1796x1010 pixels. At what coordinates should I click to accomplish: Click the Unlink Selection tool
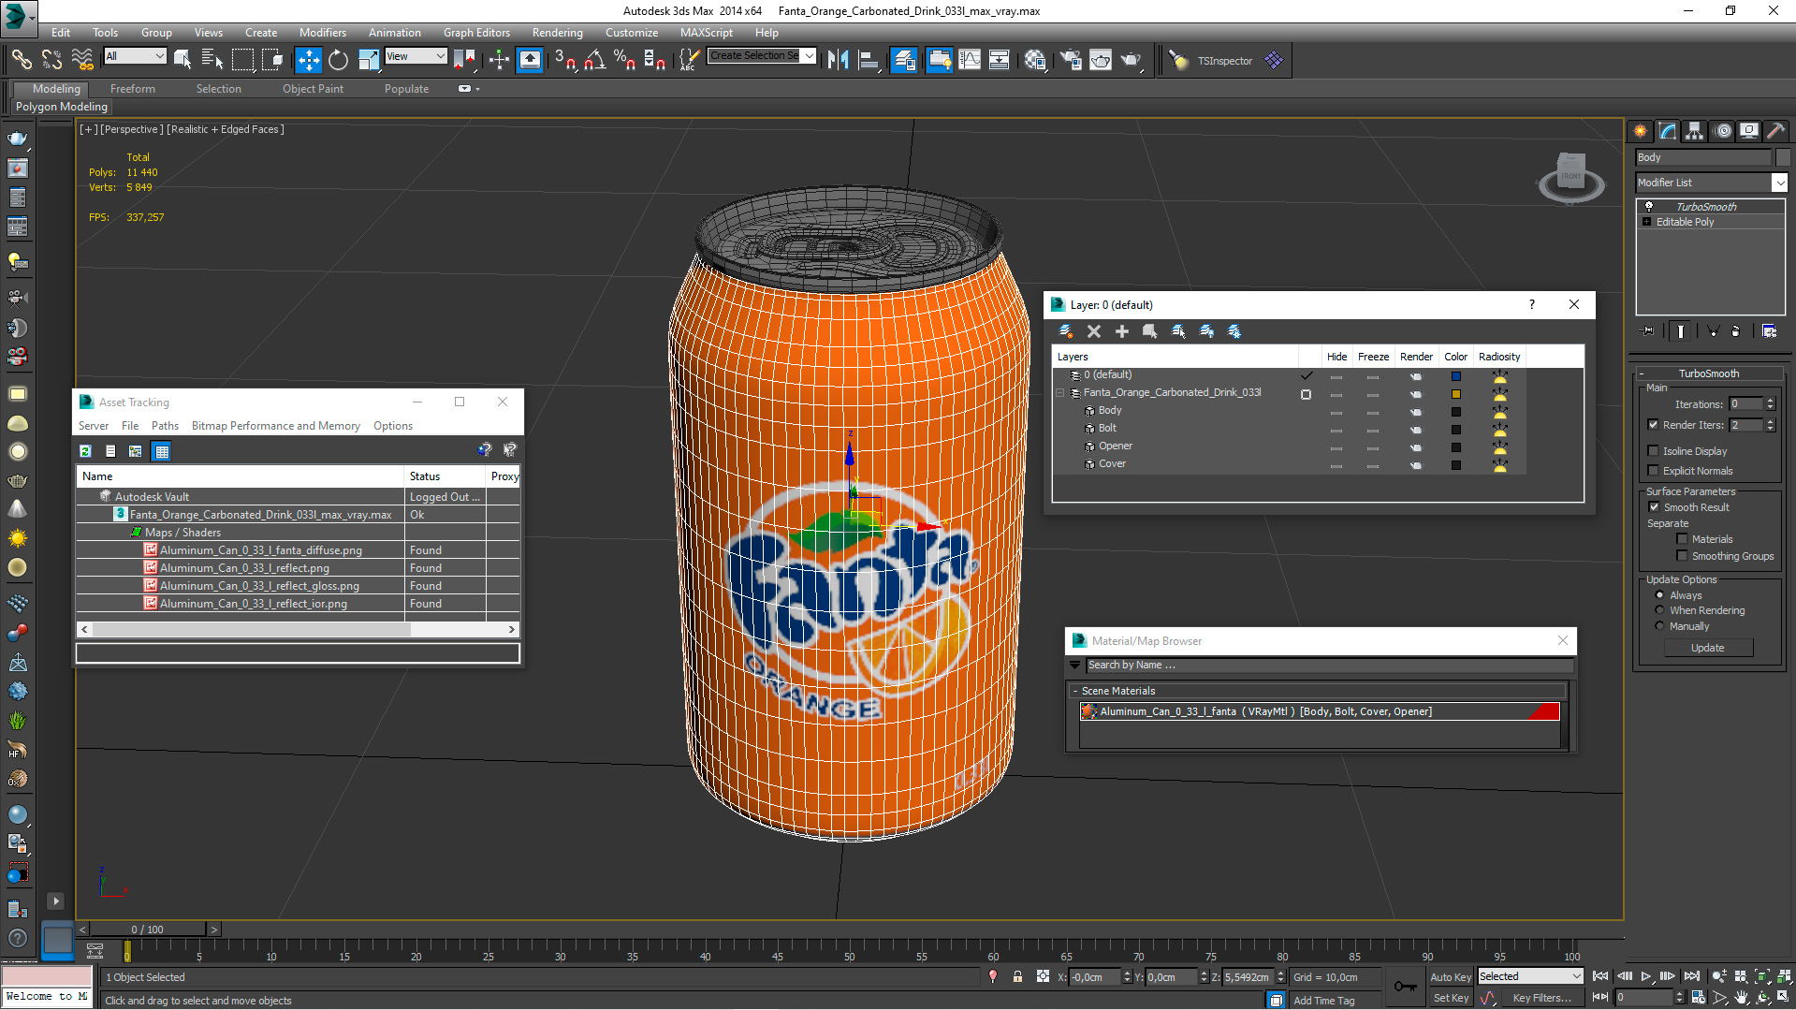coord(51,60)
